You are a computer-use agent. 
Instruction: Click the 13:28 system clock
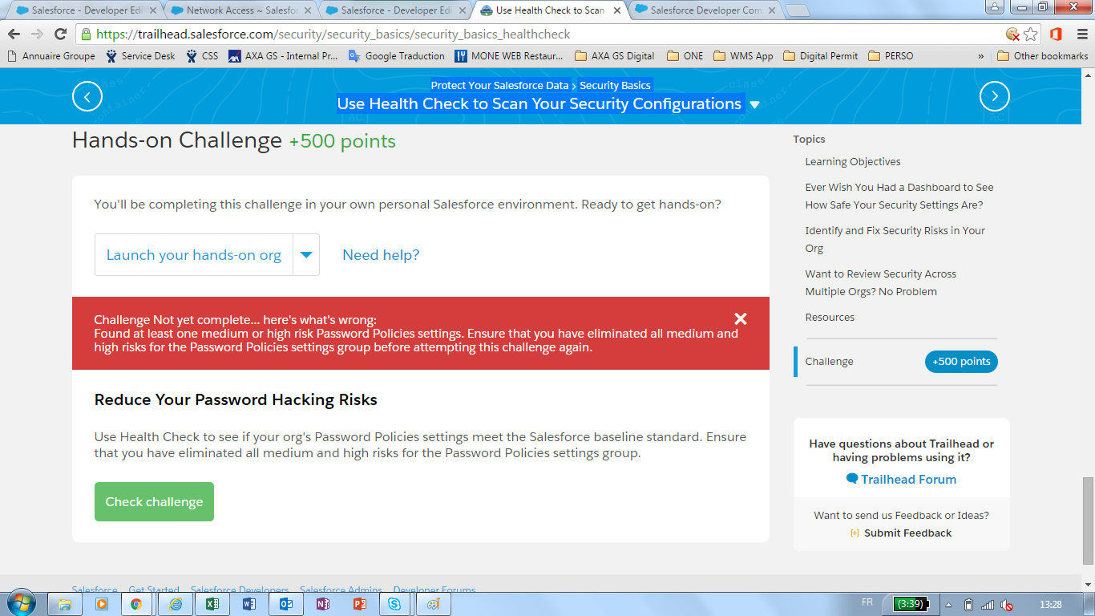pyautogui.click(x=1050, y=605)
